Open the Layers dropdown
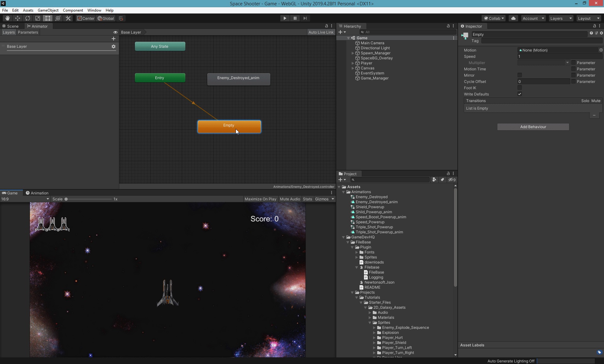The image size is (604, 364). (561, 18)
